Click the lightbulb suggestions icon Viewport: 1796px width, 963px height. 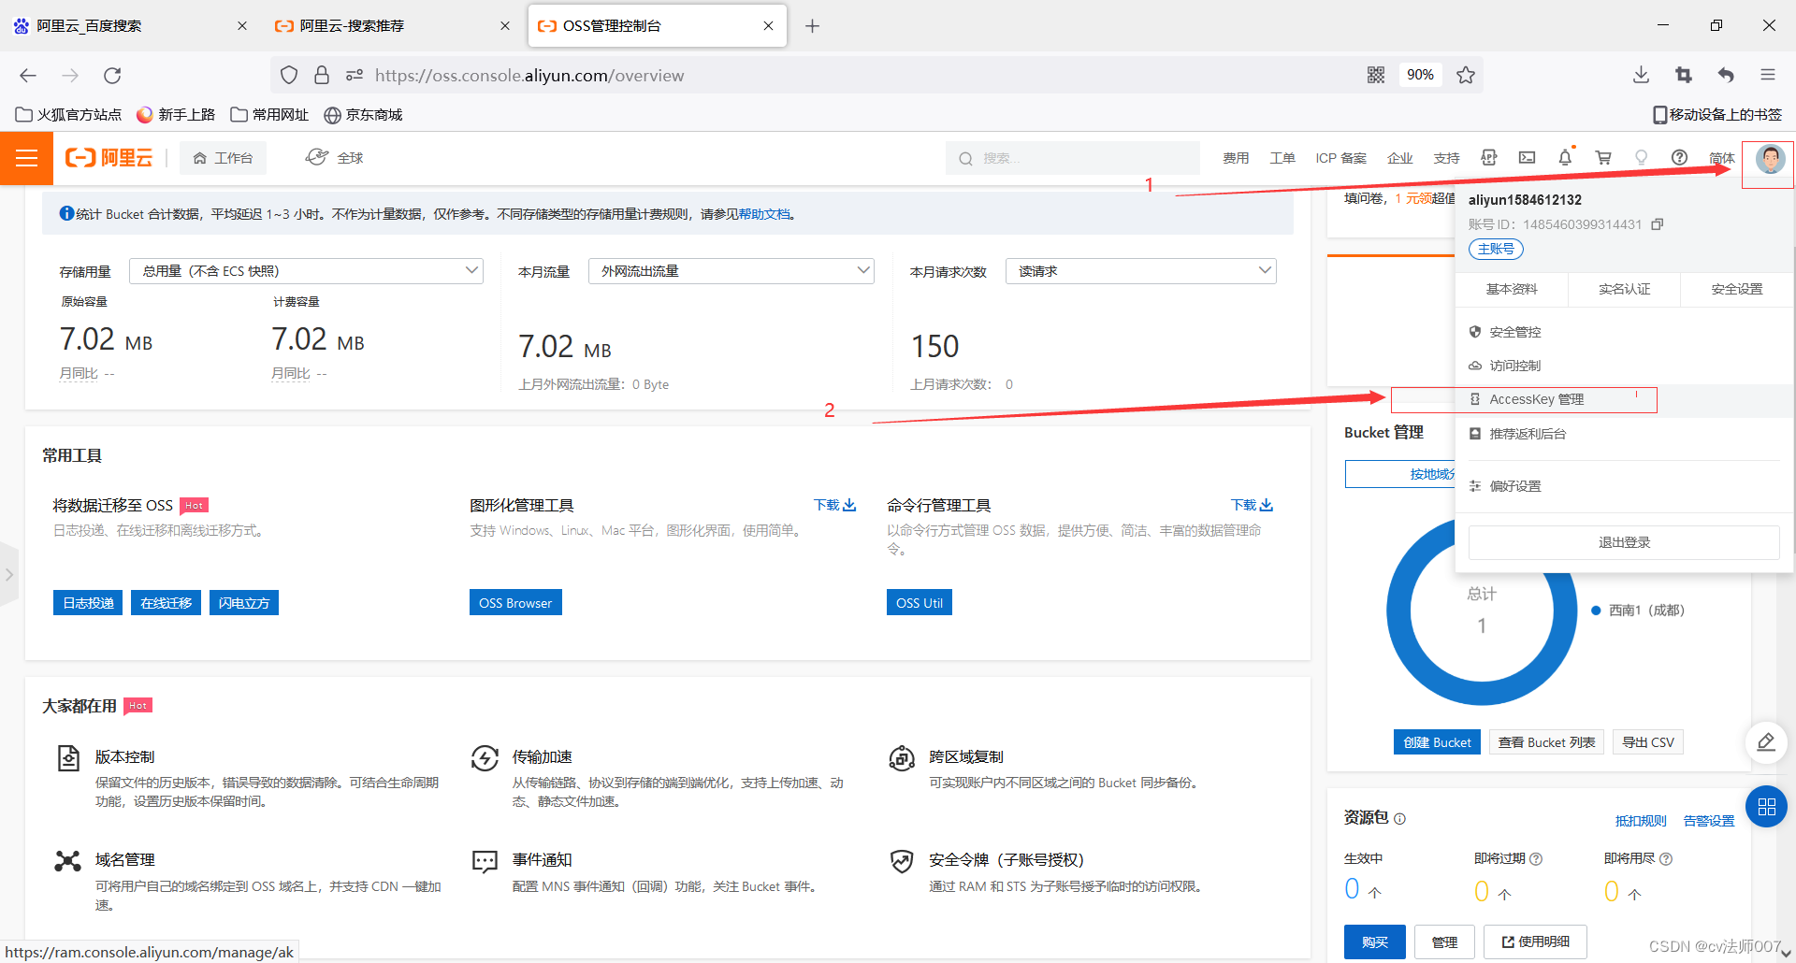point(1641,158)
